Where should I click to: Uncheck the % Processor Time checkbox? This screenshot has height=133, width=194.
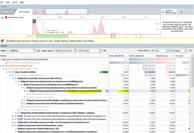pos(3,18)
